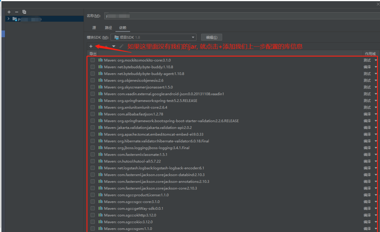Viewport: 380px width, 232px height.
Task: Check the export box for jackson-annotations:2.10.3
Action: pos(93,182)
